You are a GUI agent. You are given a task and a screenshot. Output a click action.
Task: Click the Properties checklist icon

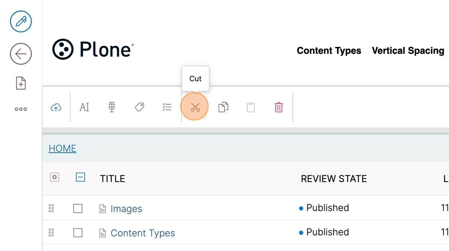[x=167, y=107]
